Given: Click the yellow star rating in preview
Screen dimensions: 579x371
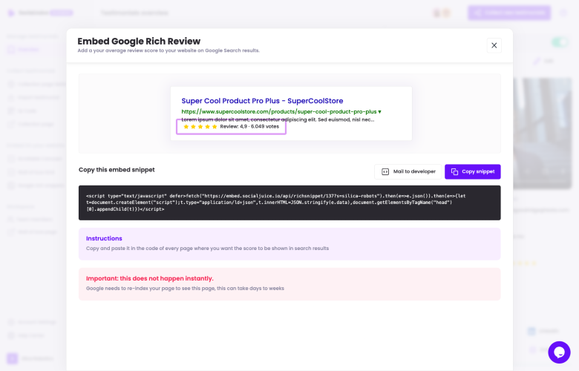Looking at the screenshot, I should pyautogui.click(x=200, y=127).
